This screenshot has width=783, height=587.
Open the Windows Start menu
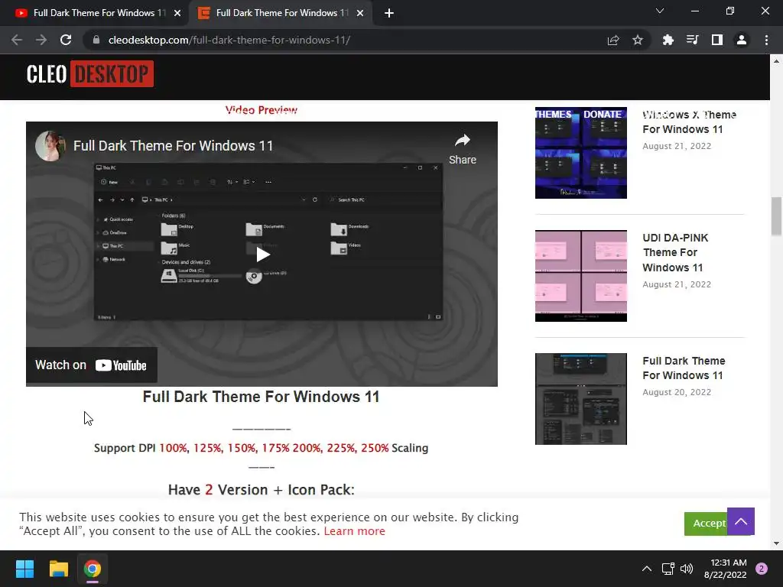pos(24,569)
